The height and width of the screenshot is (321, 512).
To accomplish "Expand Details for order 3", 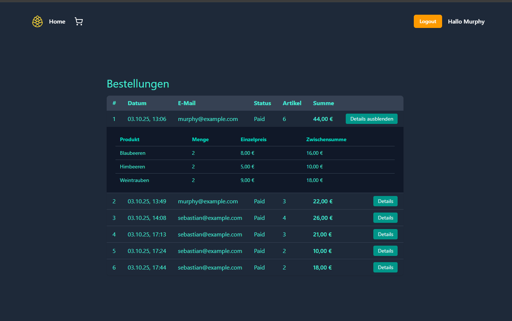I will (x=385, y=218).
